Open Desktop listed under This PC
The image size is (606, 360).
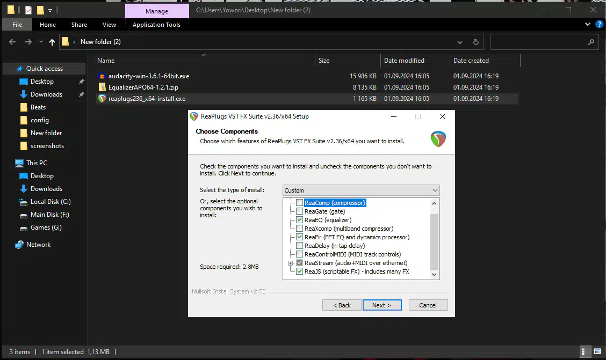[42, 175]
